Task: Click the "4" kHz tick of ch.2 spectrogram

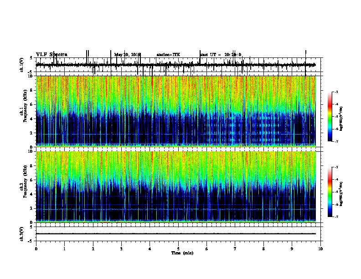Action: point(32,194)
